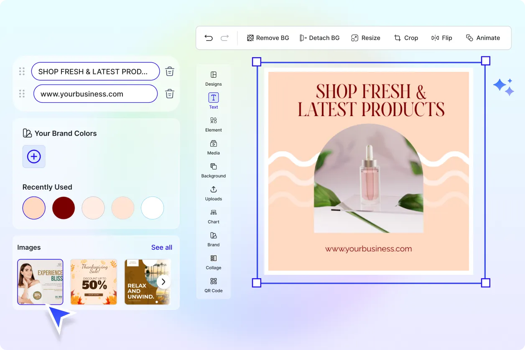Click the Undo arrow icon
The width and height of the screenshot is (525, 350).
tap(209, 38)
